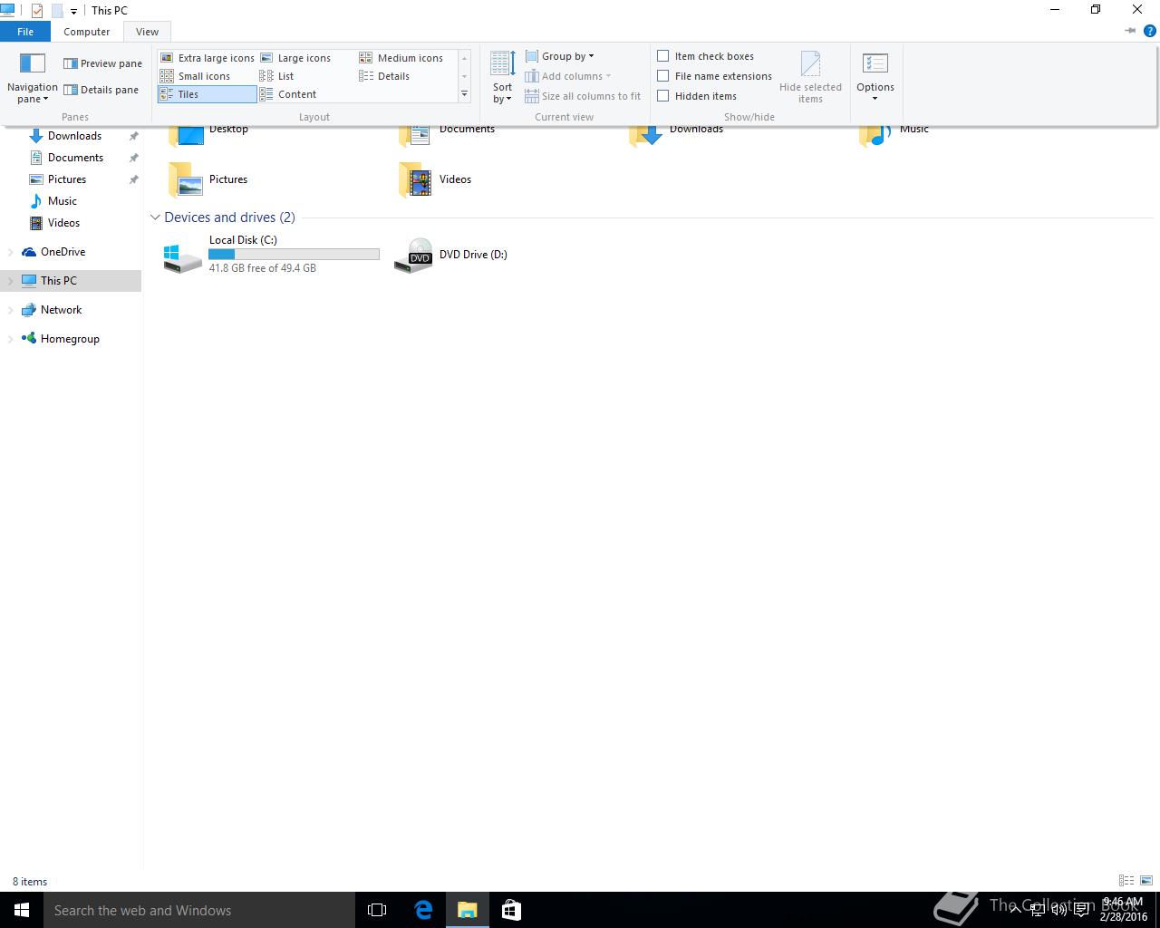
Task: Switch to large thumbnails view in status bar
Action: pos(1146,881)
